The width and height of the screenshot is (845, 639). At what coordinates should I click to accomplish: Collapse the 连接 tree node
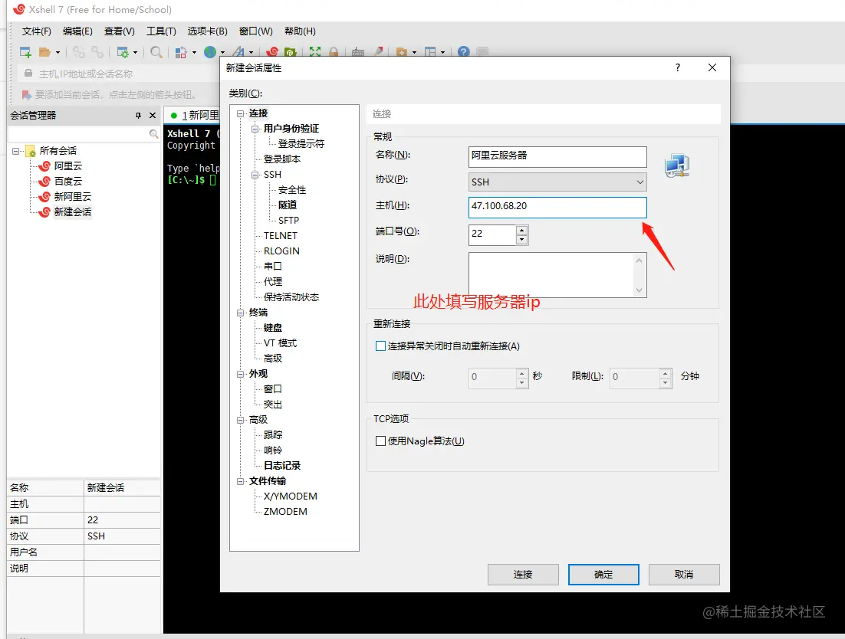(x=240, y=113)
